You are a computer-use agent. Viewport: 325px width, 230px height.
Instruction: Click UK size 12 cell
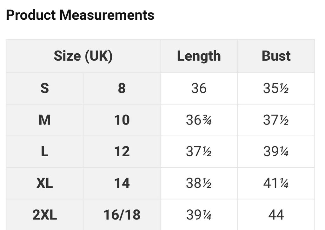(x=122, y=152)
